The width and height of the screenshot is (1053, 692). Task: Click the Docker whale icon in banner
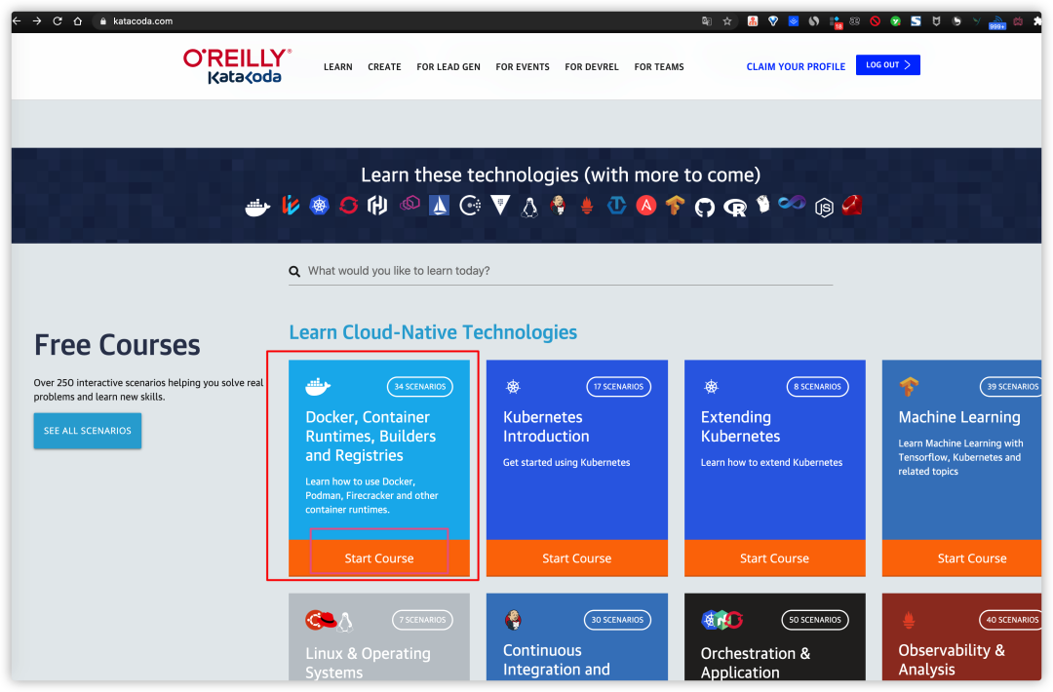tap(257, 208)
